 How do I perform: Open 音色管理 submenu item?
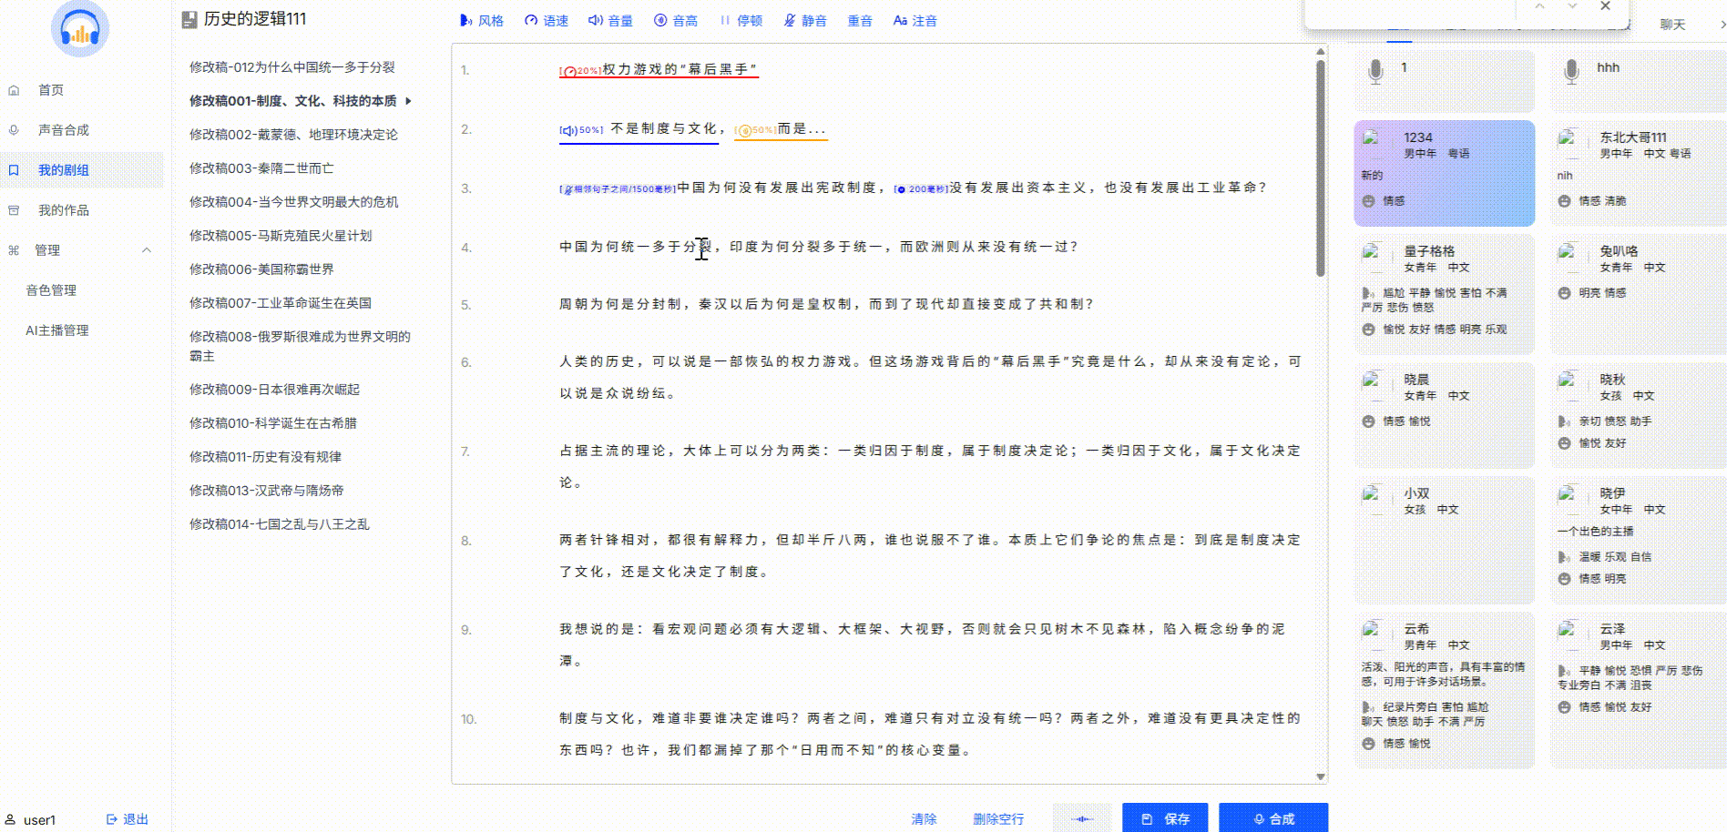coord(51,290)
